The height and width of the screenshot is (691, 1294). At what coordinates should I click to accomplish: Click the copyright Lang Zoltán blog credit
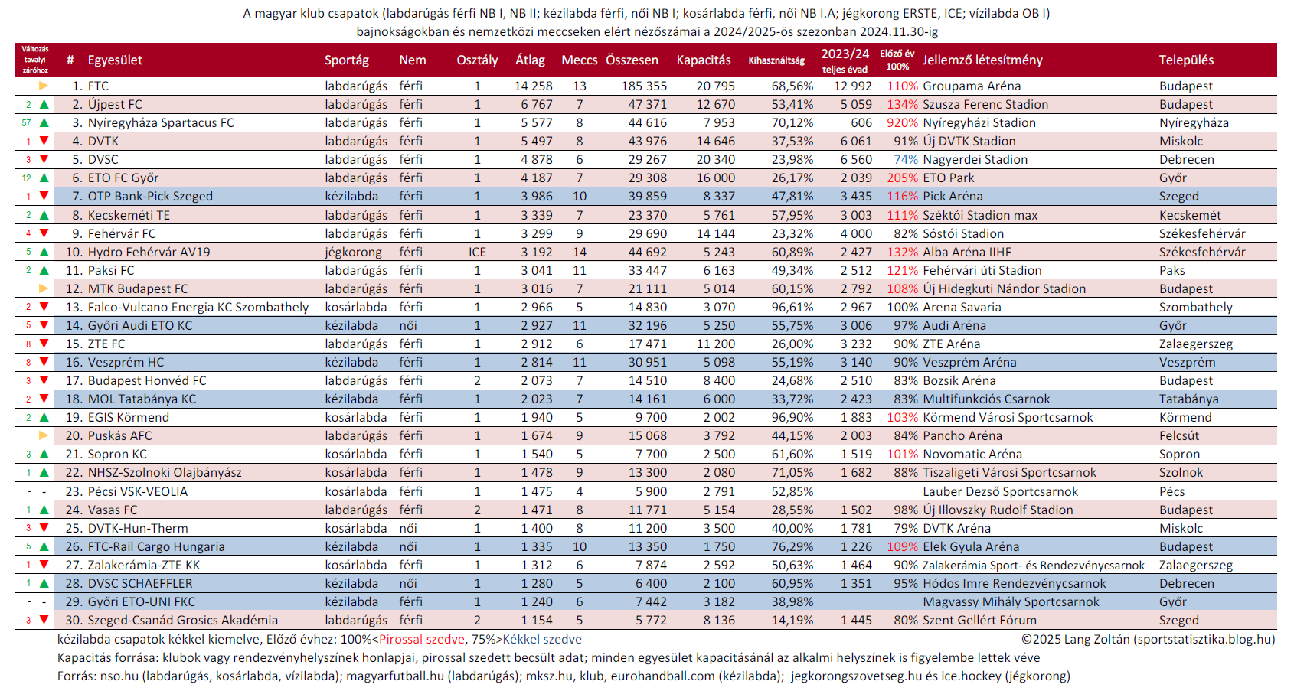point(1149,639)
